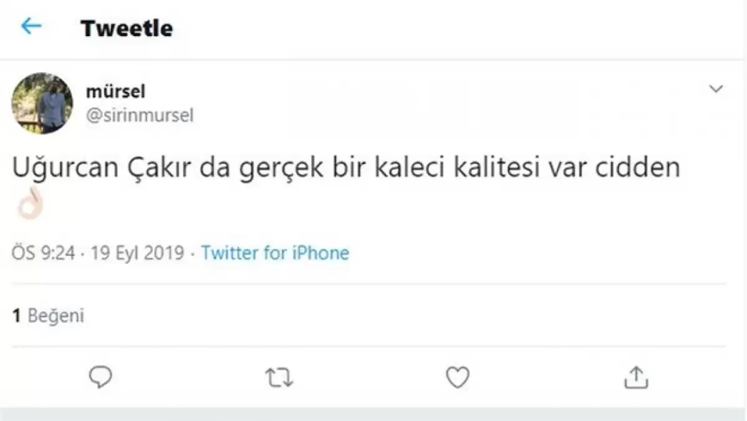Click the display name mürsel
The image size is (747, 421).
click(x=115, y=92)
